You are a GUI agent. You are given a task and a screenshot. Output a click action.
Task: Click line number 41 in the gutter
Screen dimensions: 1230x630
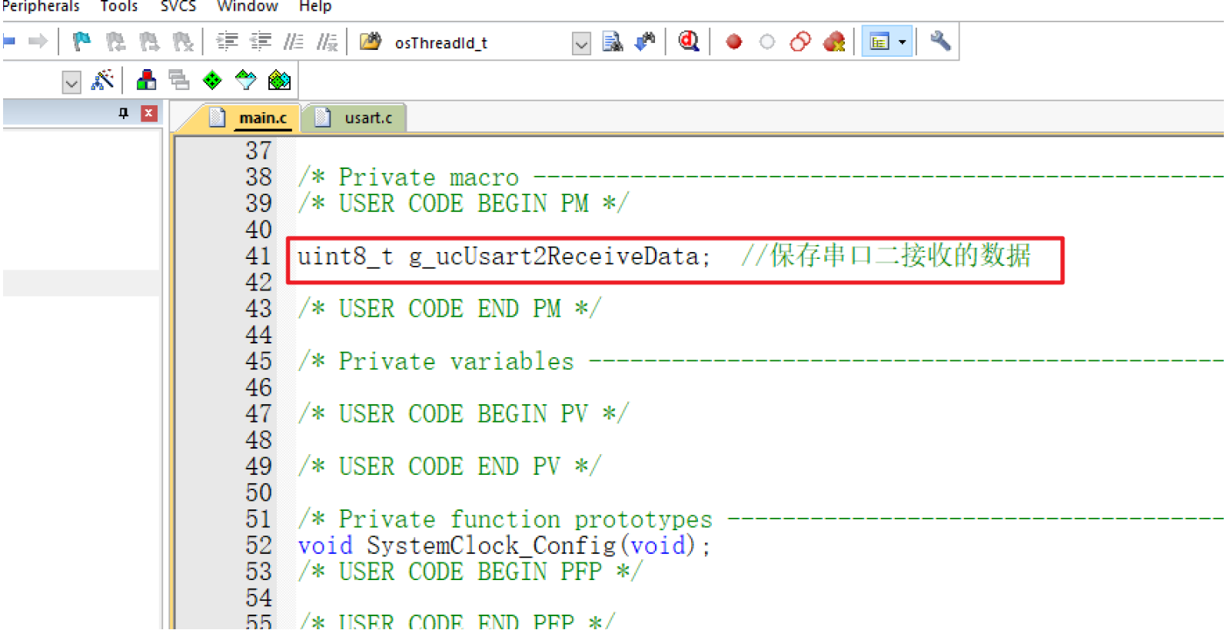(258, 256)
